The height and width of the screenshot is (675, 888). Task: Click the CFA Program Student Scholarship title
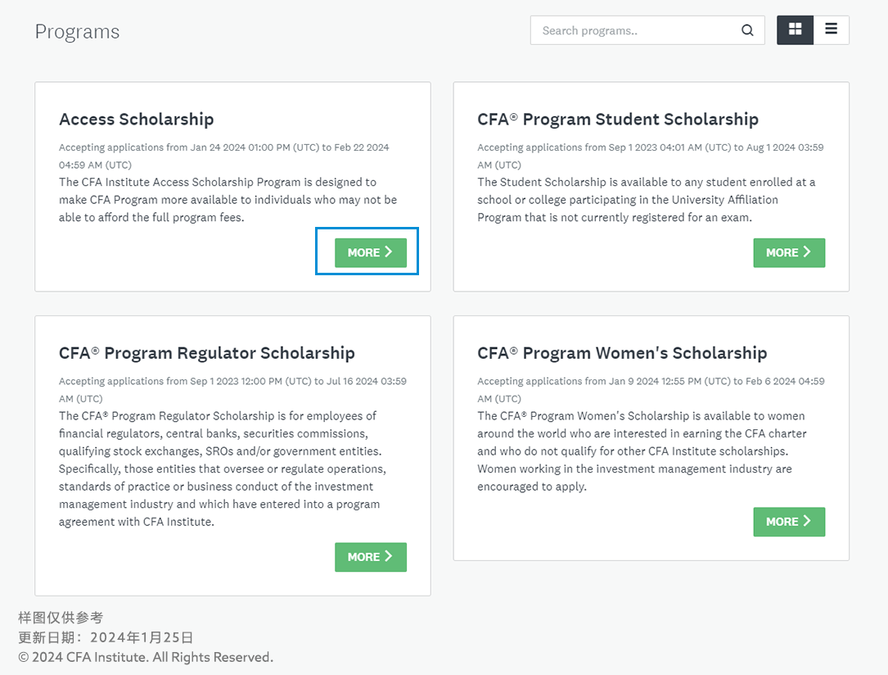[618, 119]
